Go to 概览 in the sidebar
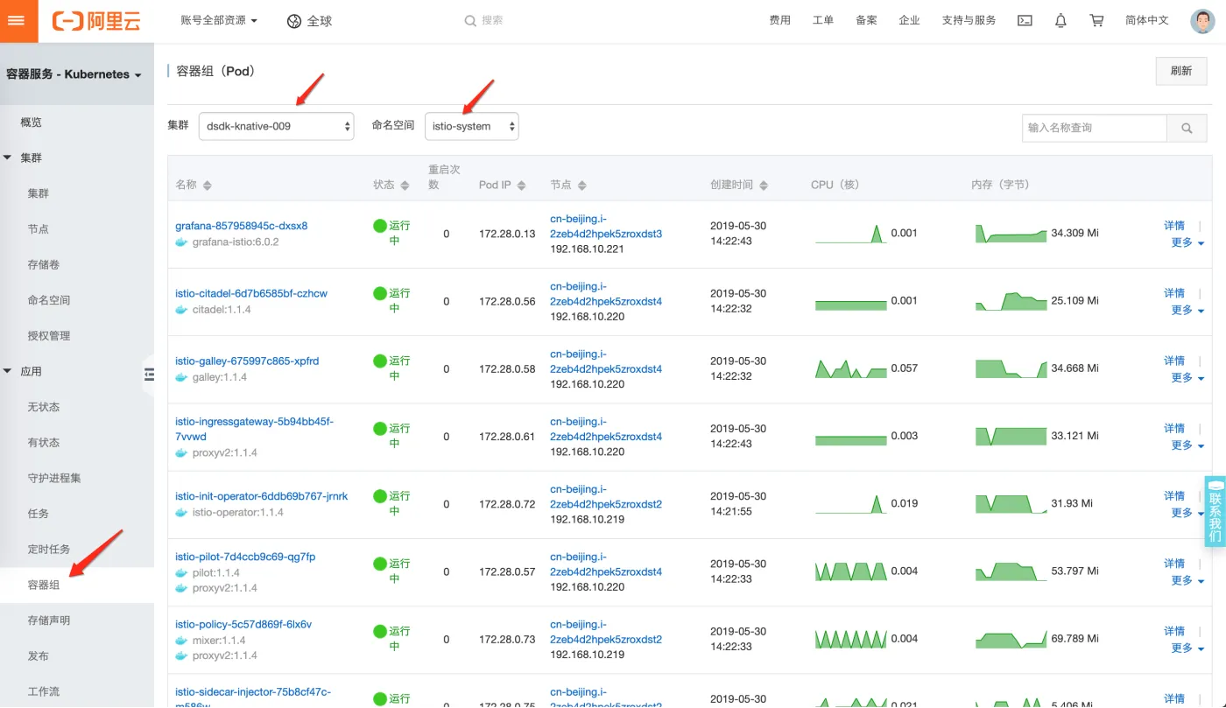 tap(32, 123)
